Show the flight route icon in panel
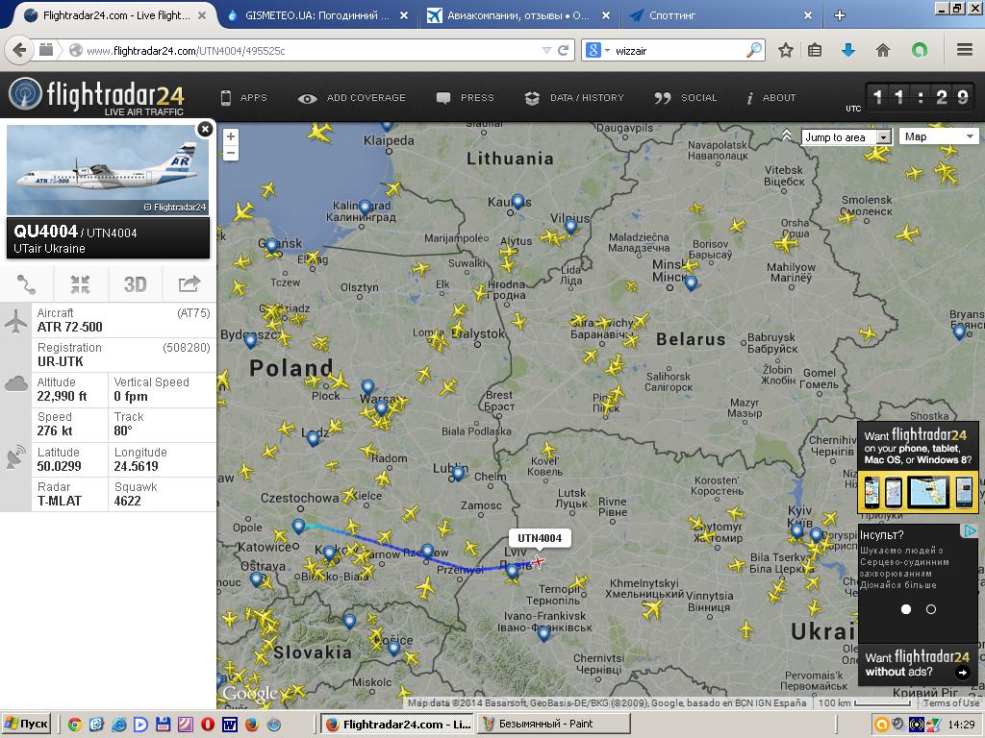This screenshot has width=985, height=738. click(26, 283)
